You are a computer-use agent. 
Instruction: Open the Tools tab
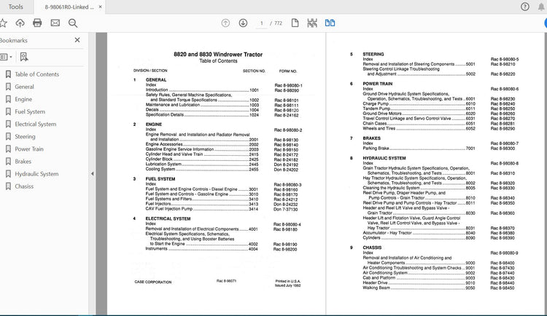[x=16, y=7]
